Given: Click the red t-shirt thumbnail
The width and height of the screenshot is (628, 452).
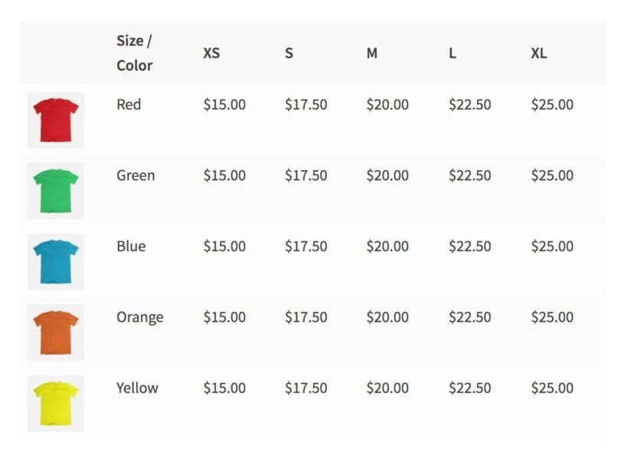Looking at the screenshot, I should pyautogui.click(x=56, y=120).
